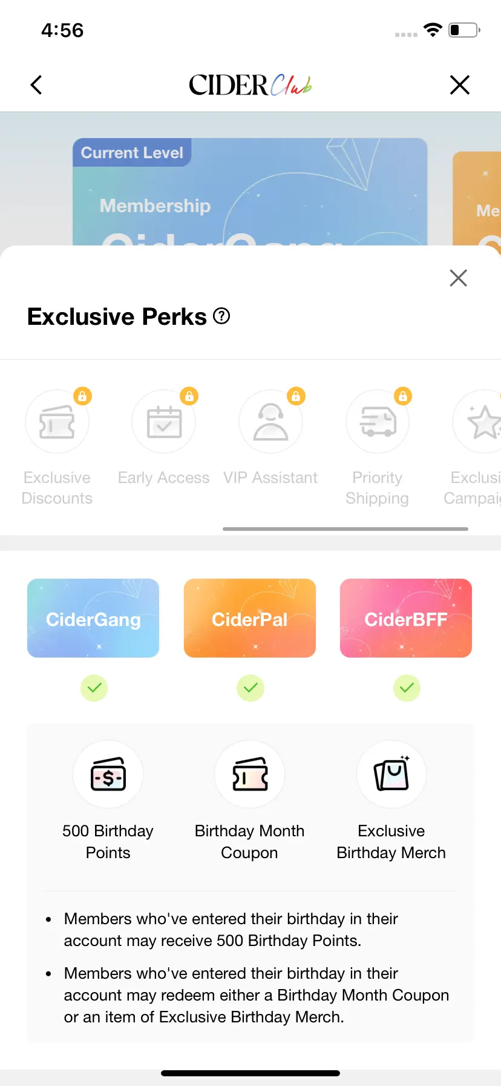Viewport: 501px width, 1086px height.
Task: Tap the Birthday Month Coupon icon
Action: tap(250, 775)
